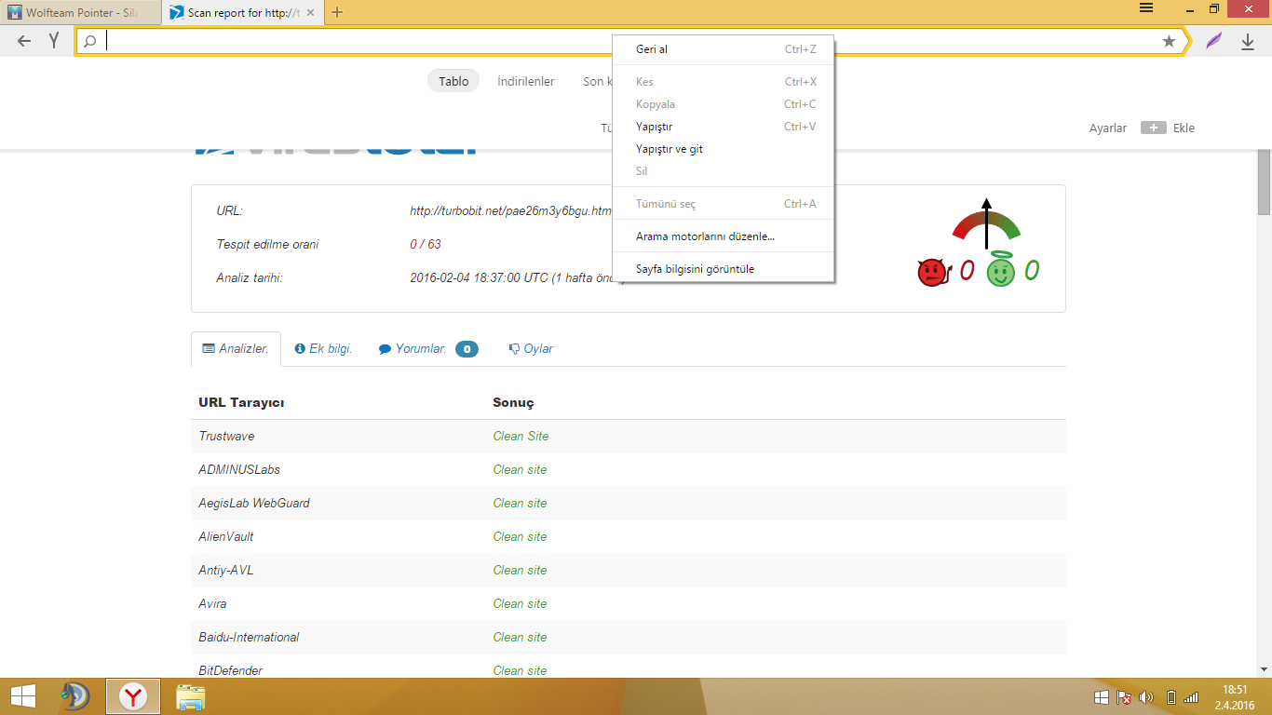
Task: Open the browser hamburger menu in the title bar
Action: (x=1146, y=7)
